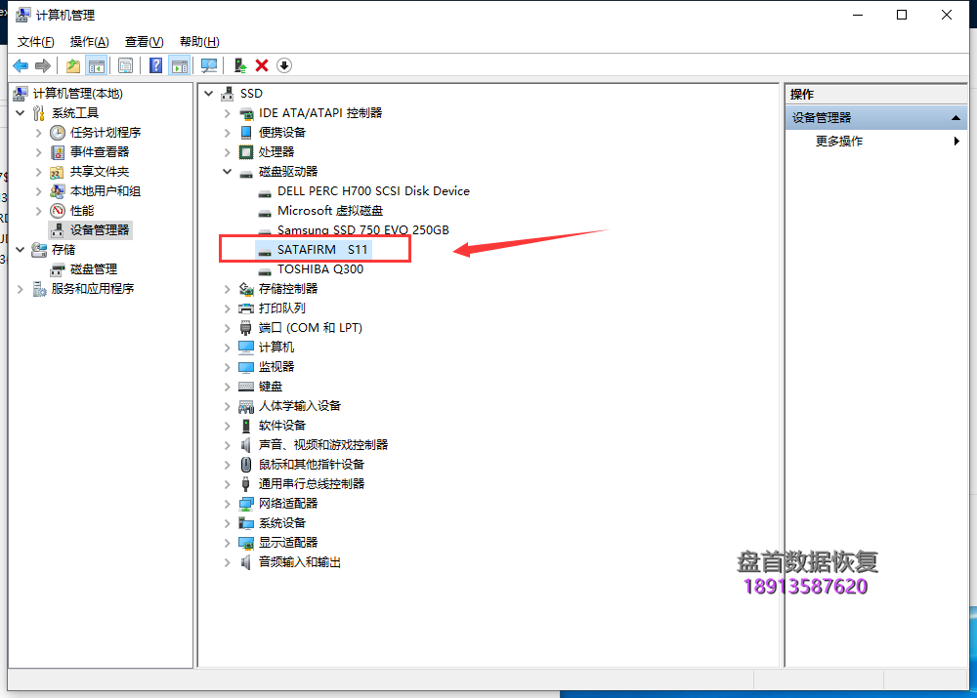
Task: Click the 计算机 category icon
Action: 246,348
